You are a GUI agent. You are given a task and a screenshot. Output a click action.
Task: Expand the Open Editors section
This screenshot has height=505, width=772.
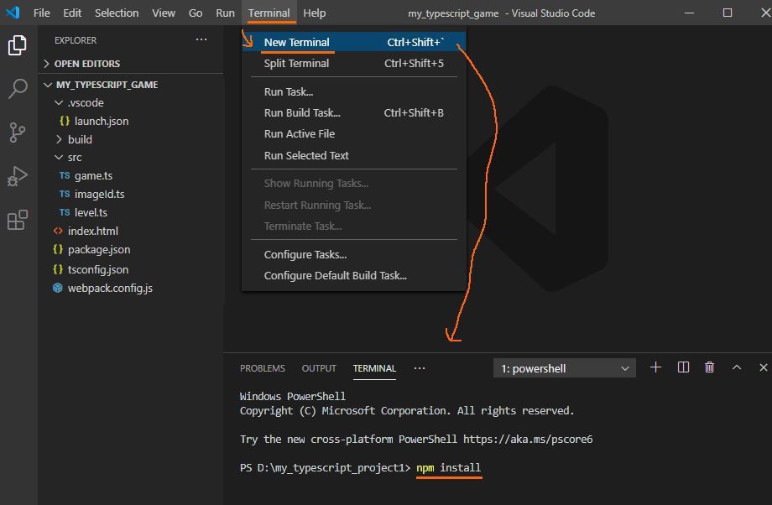pyautogui.click(x=86, y=64)
